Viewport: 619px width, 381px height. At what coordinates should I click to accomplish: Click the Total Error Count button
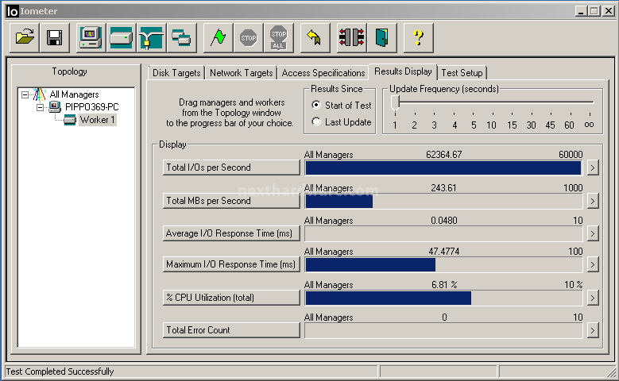click(x=231, y=330)
